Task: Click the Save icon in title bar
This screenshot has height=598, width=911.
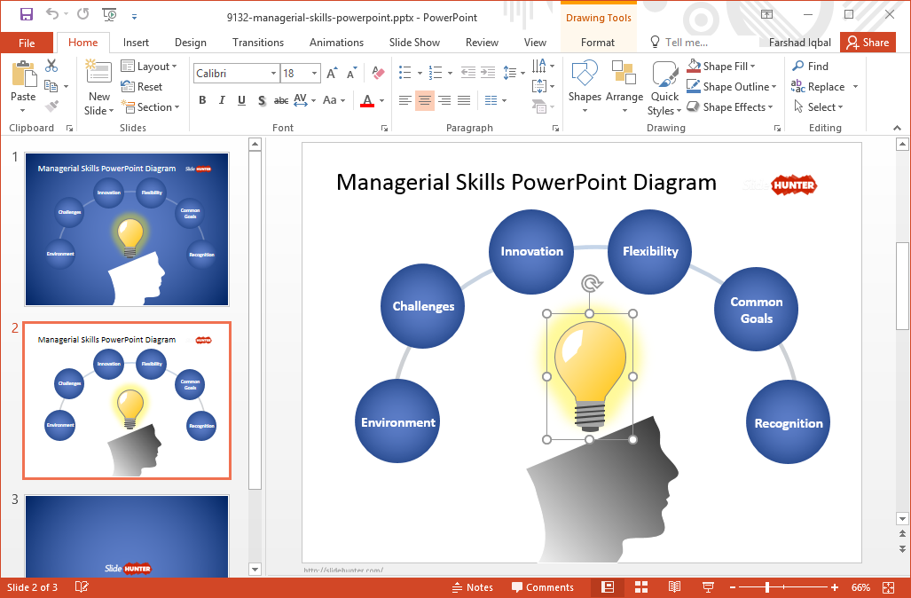Action: point(27,15)
